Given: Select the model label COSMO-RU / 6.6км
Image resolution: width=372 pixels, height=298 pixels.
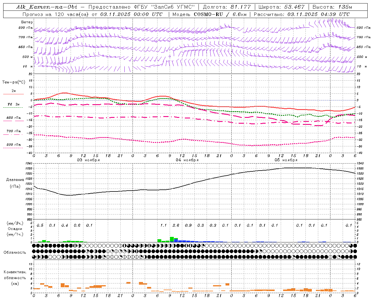Looking at the screenshot, I should (220, 14).
